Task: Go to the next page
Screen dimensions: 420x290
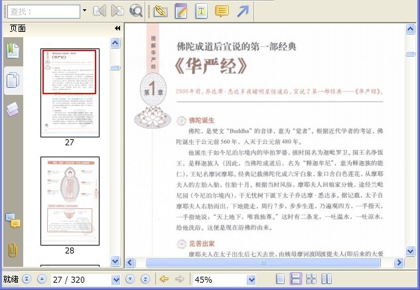Action: 130,279
